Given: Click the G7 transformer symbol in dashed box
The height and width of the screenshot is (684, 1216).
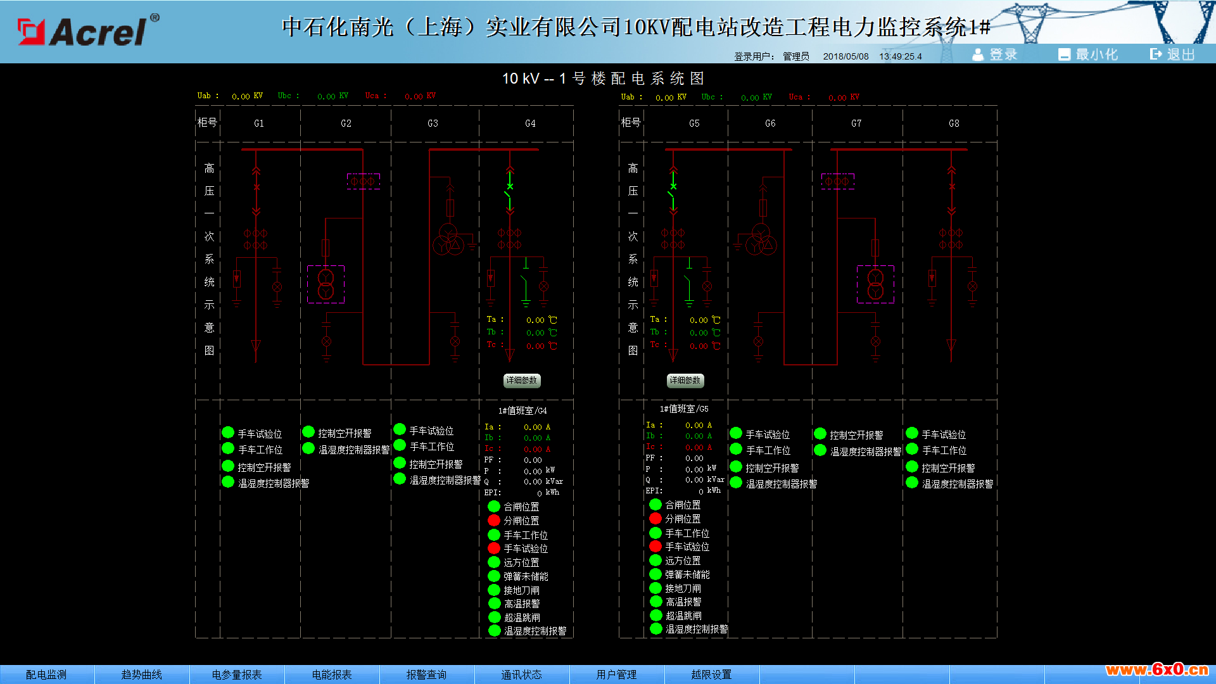Looking at the screenshot, I should pyautogui.click(x=875, y=284).
